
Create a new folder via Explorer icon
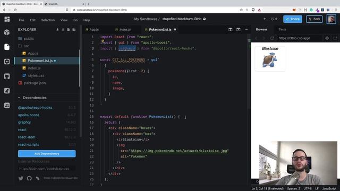[74, 30]
